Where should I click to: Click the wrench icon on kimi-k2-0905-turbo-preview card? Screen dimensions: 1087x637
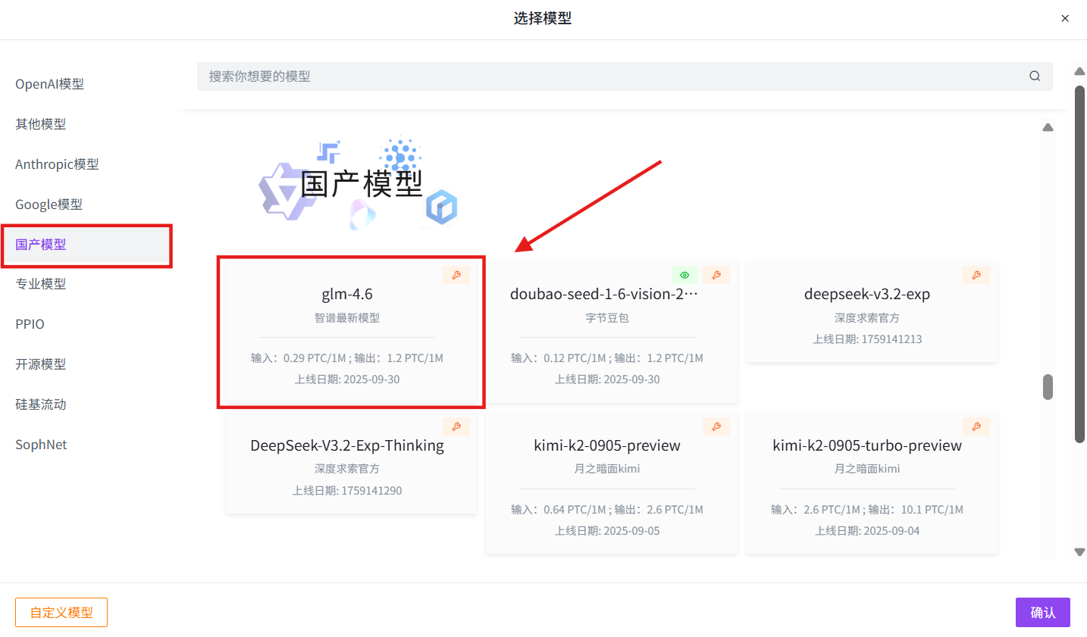pyautogui.click(x=976, y=426)
